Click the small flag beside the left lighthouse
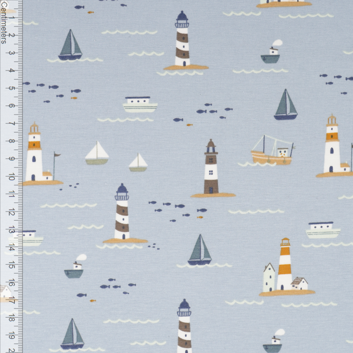 point(56,155)
